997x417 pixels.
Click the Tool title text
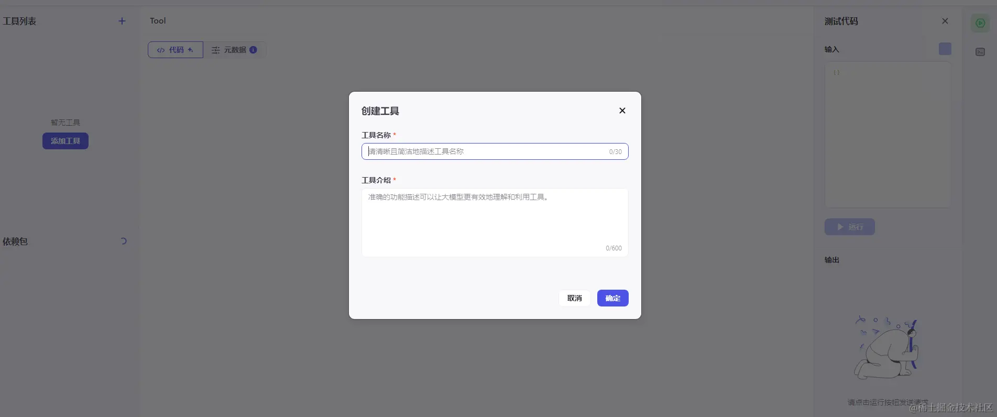(158, 21)
